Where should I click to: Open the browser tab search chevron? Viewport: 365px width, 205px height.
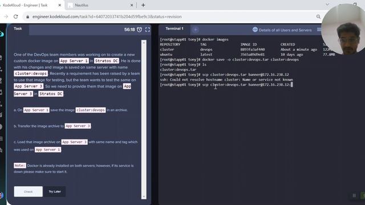(327, 5)
